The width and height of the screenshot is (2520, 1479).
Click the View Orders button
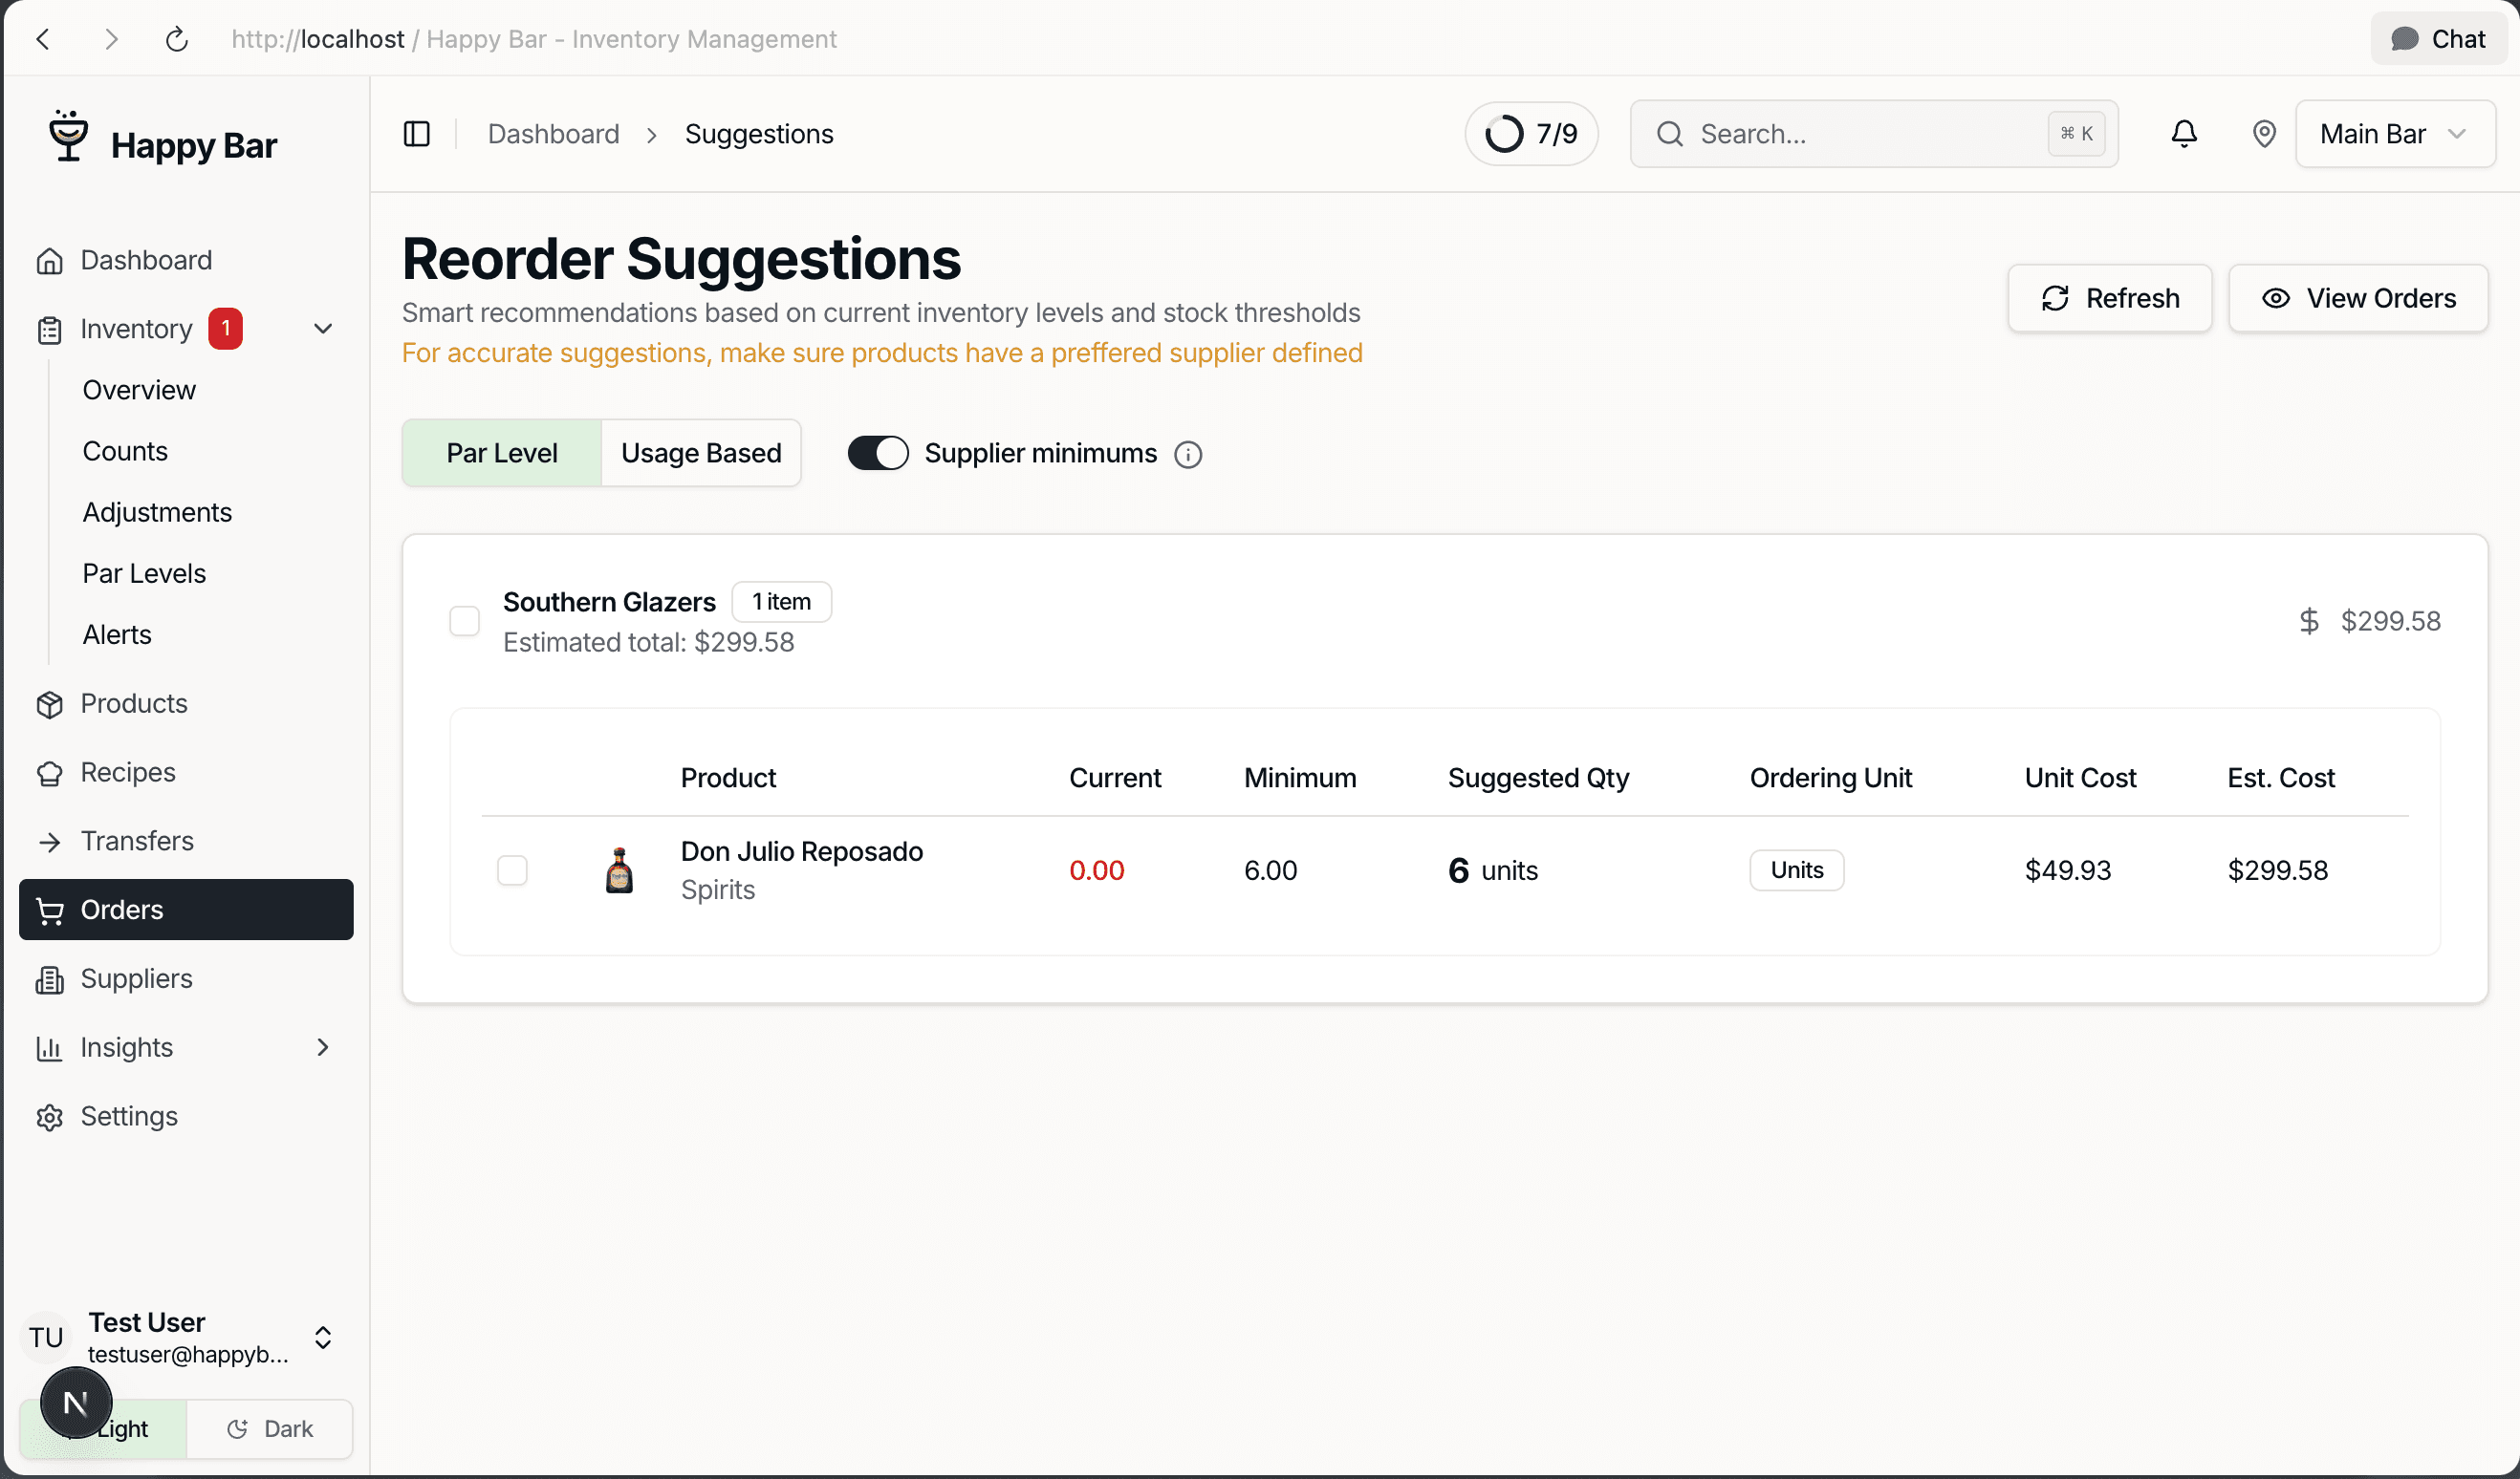click(x=2357, y=299)
